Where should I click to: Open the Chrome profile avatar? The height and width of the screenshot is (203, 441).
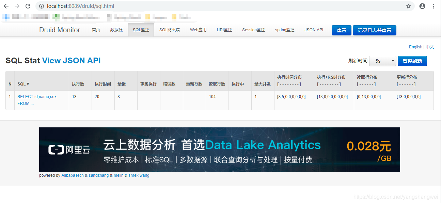[422, 6]
